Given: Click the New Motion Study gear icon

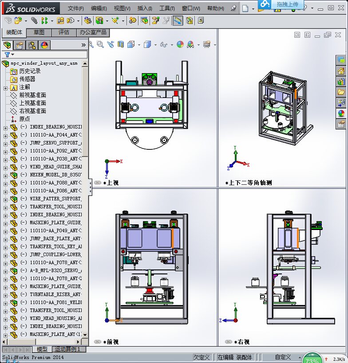Looking at the screenshot, I should pos(133,20).
